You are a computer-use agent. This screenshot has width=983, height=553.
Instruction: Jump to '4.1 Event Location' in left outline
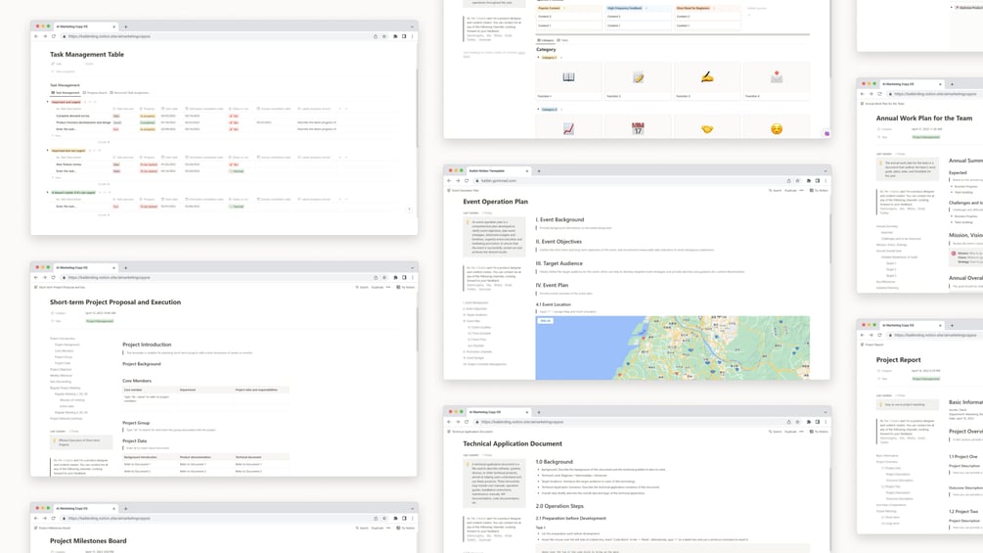pyautogui.click(x=481, y=327)
